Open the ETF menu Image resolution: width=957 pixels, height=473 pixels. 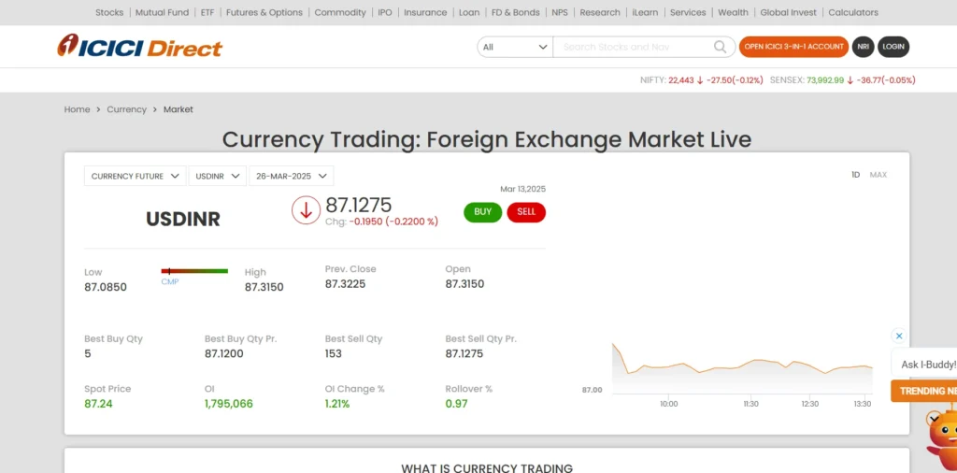coord(207,12)
